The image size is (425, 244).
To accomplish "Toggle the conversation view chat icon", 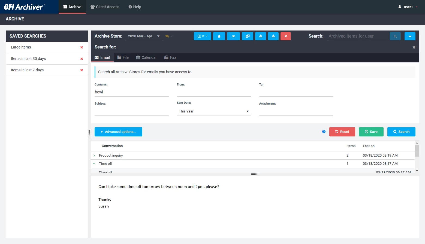I will (x=168, y=36).
